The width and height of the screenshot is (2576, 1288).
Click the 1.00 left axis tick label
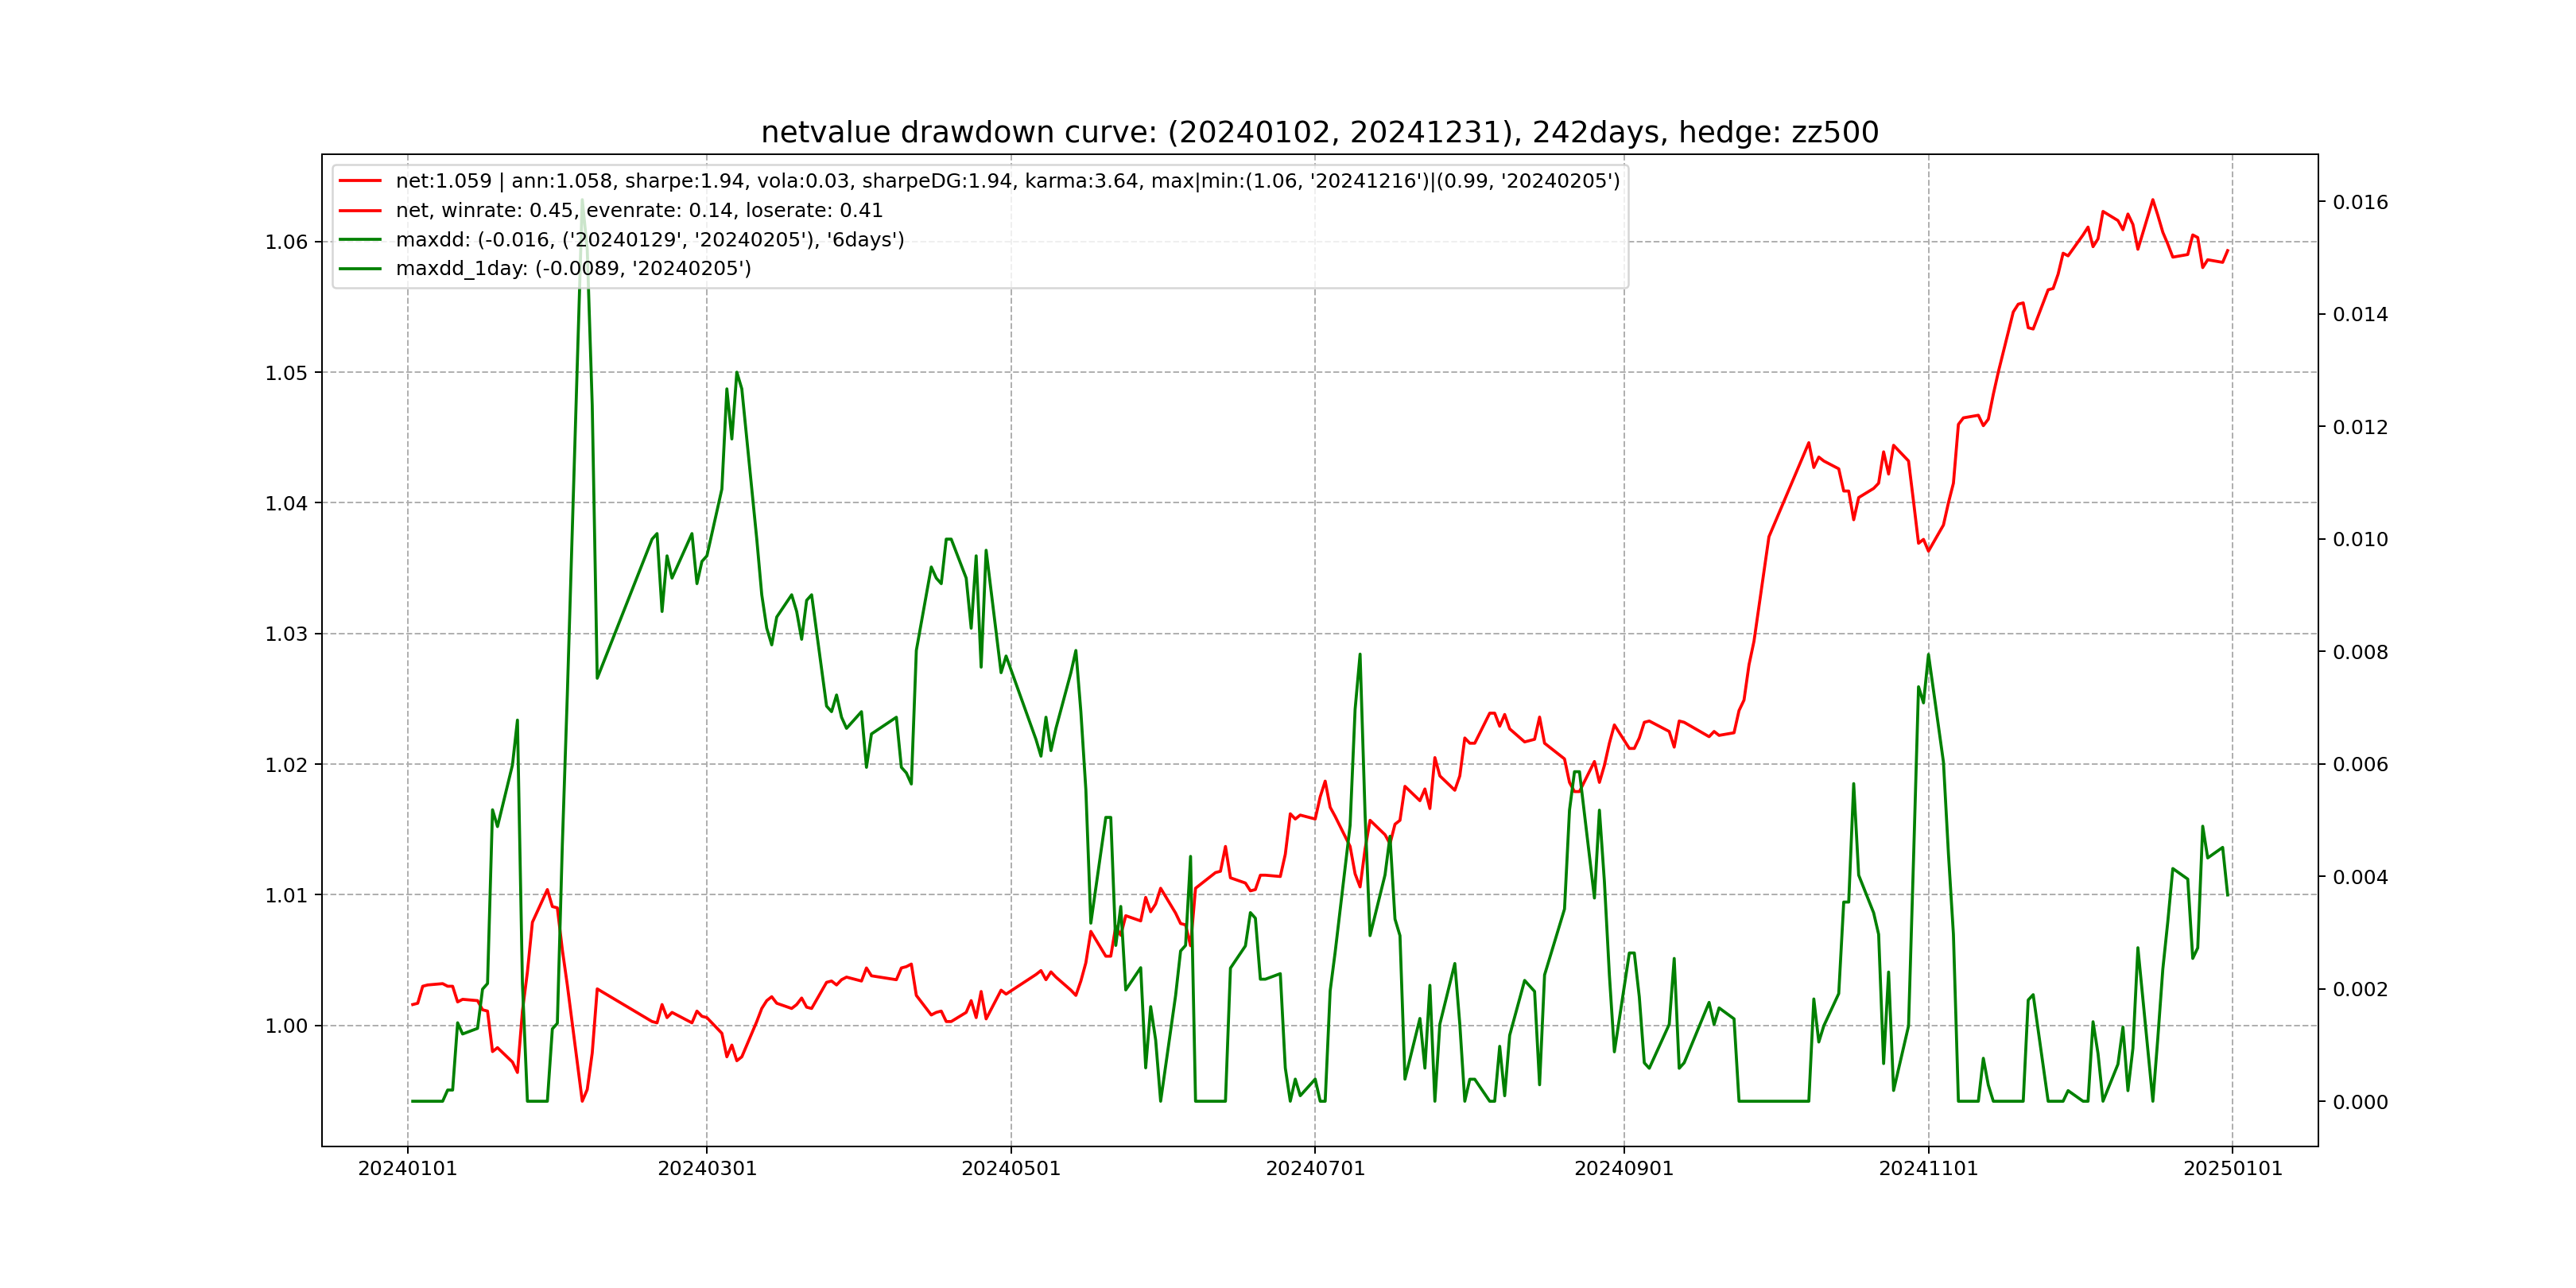point(286,1026)
